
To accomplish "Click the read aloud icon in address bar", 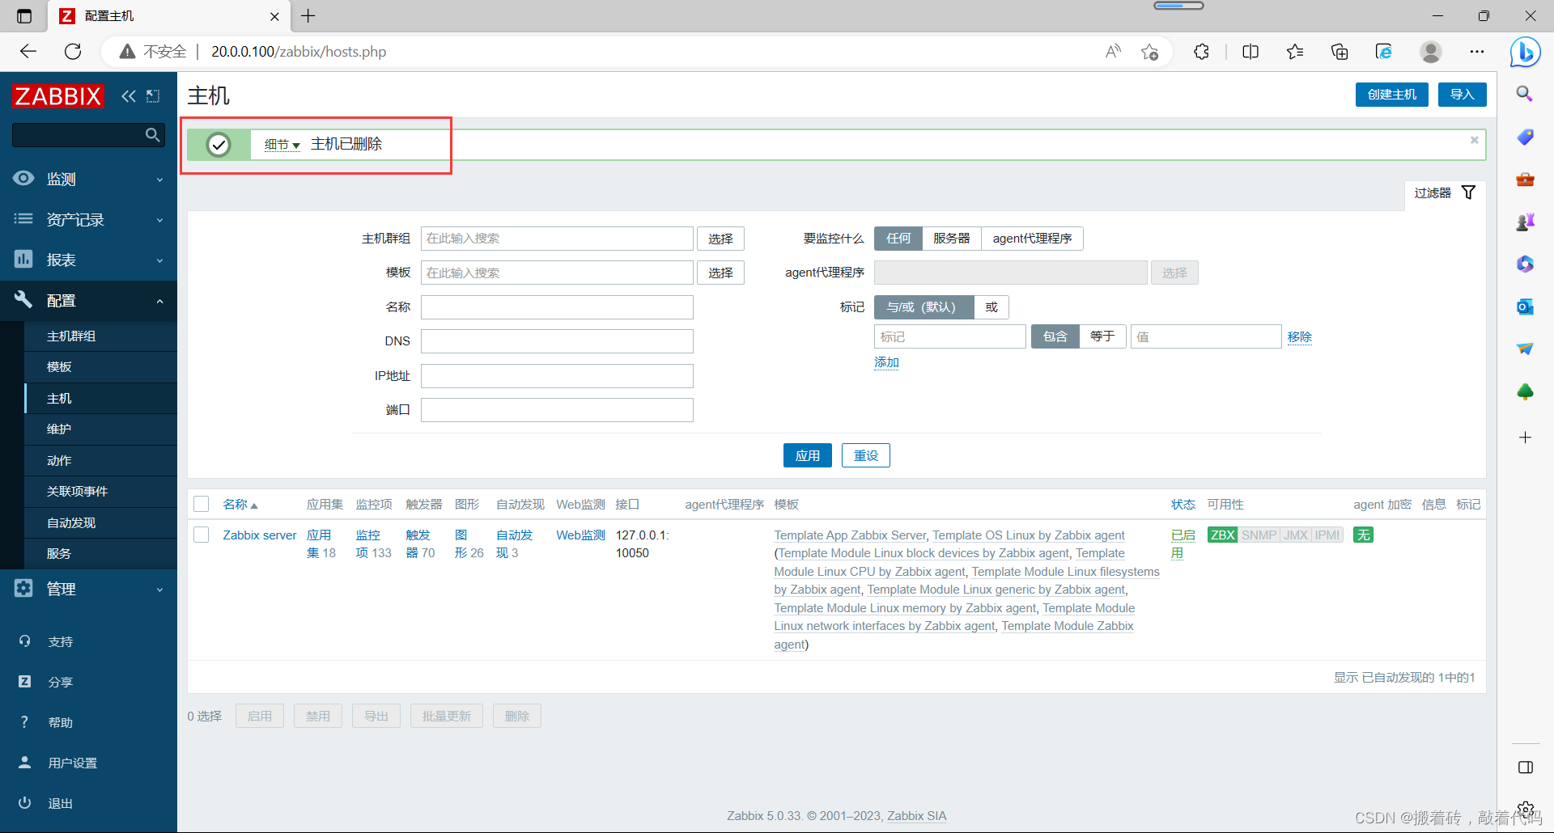I will [1114, 52].
